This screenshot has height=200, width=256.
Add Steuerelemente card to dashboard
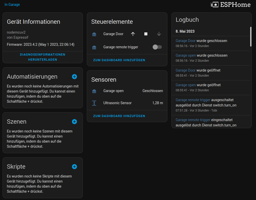coord(119,60)
